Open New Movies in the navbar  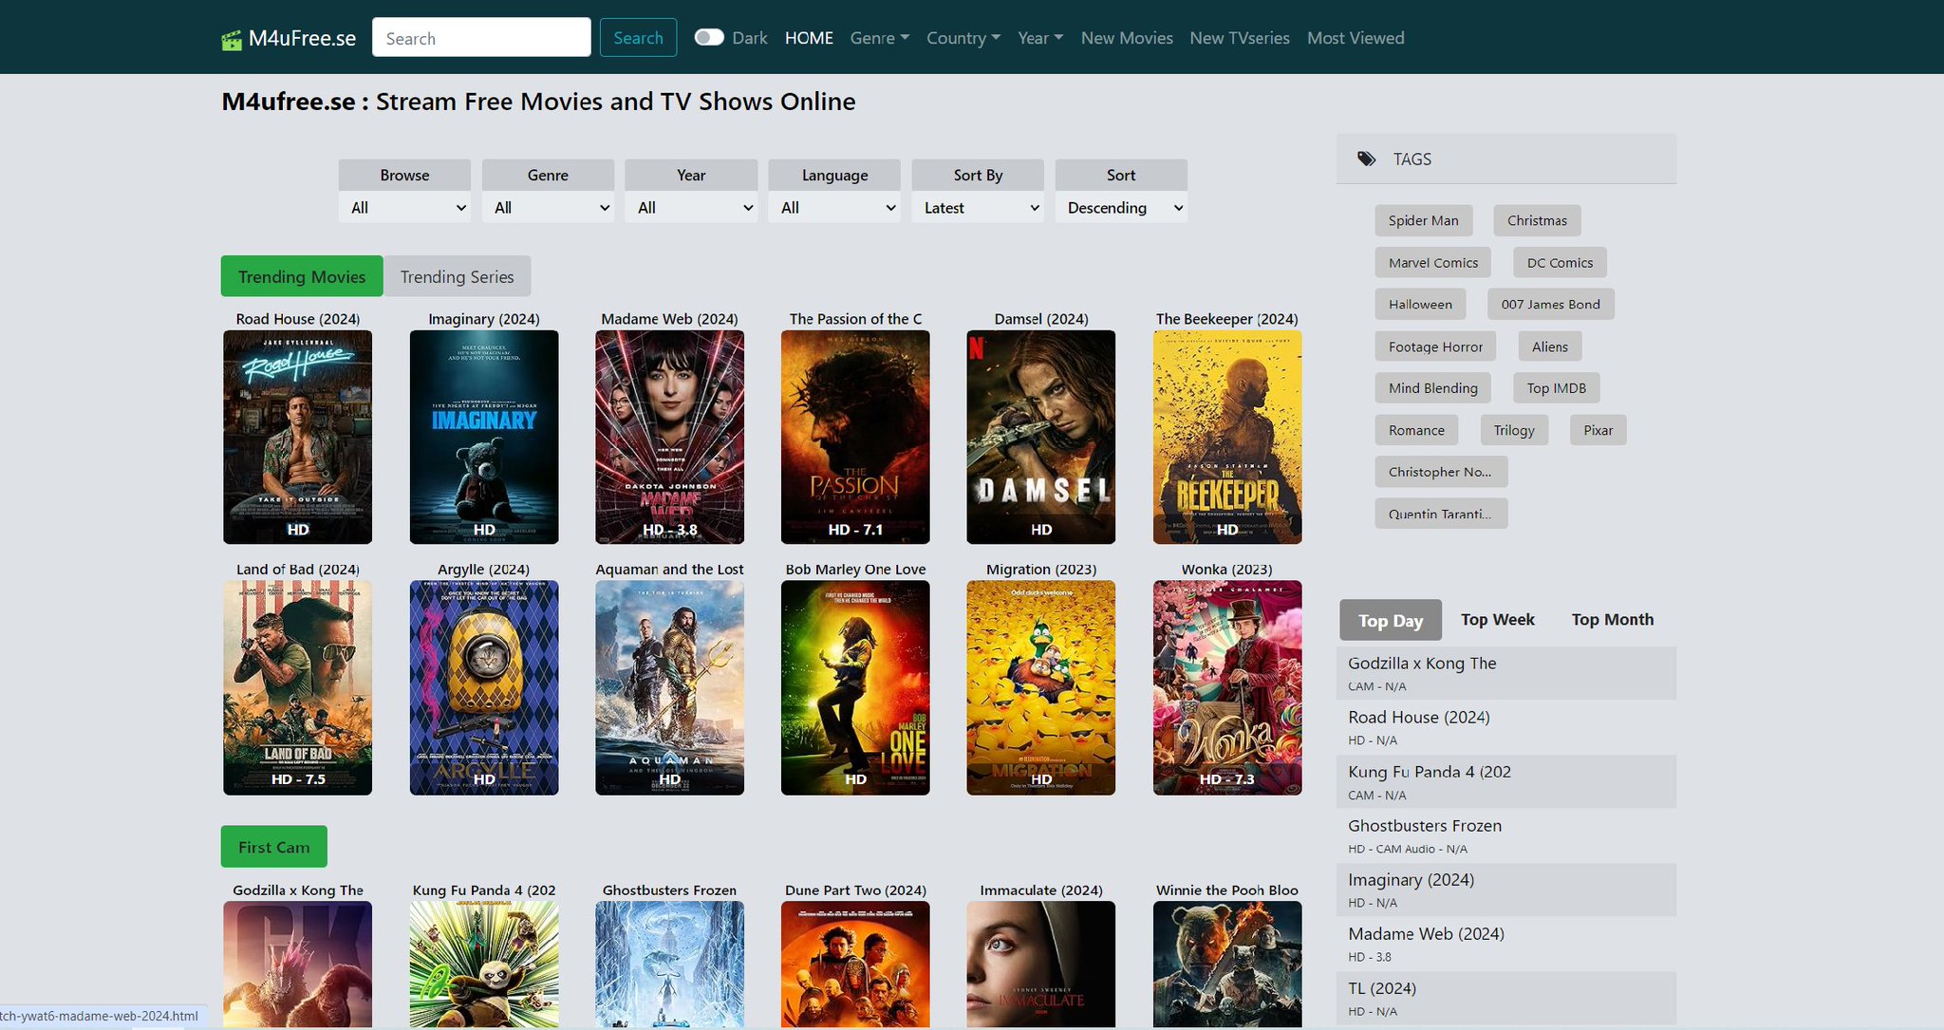1127,38
